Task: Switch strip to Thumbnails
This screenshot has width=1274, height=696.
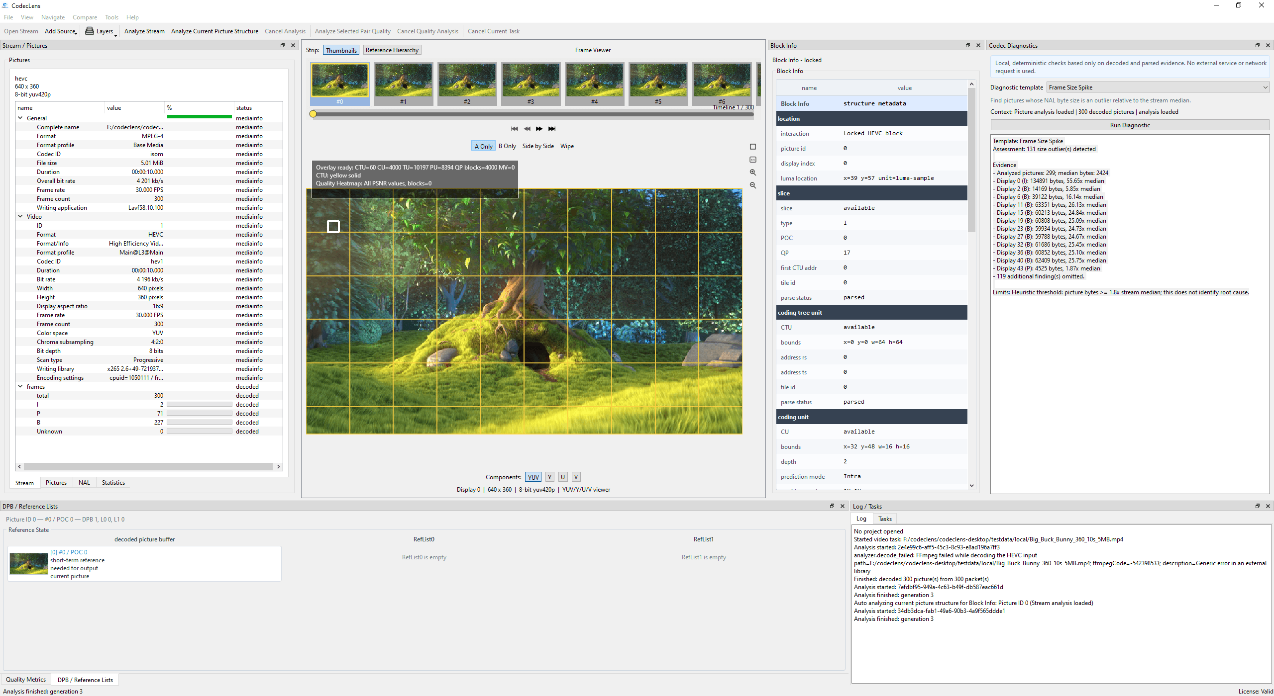Action: 341,50
